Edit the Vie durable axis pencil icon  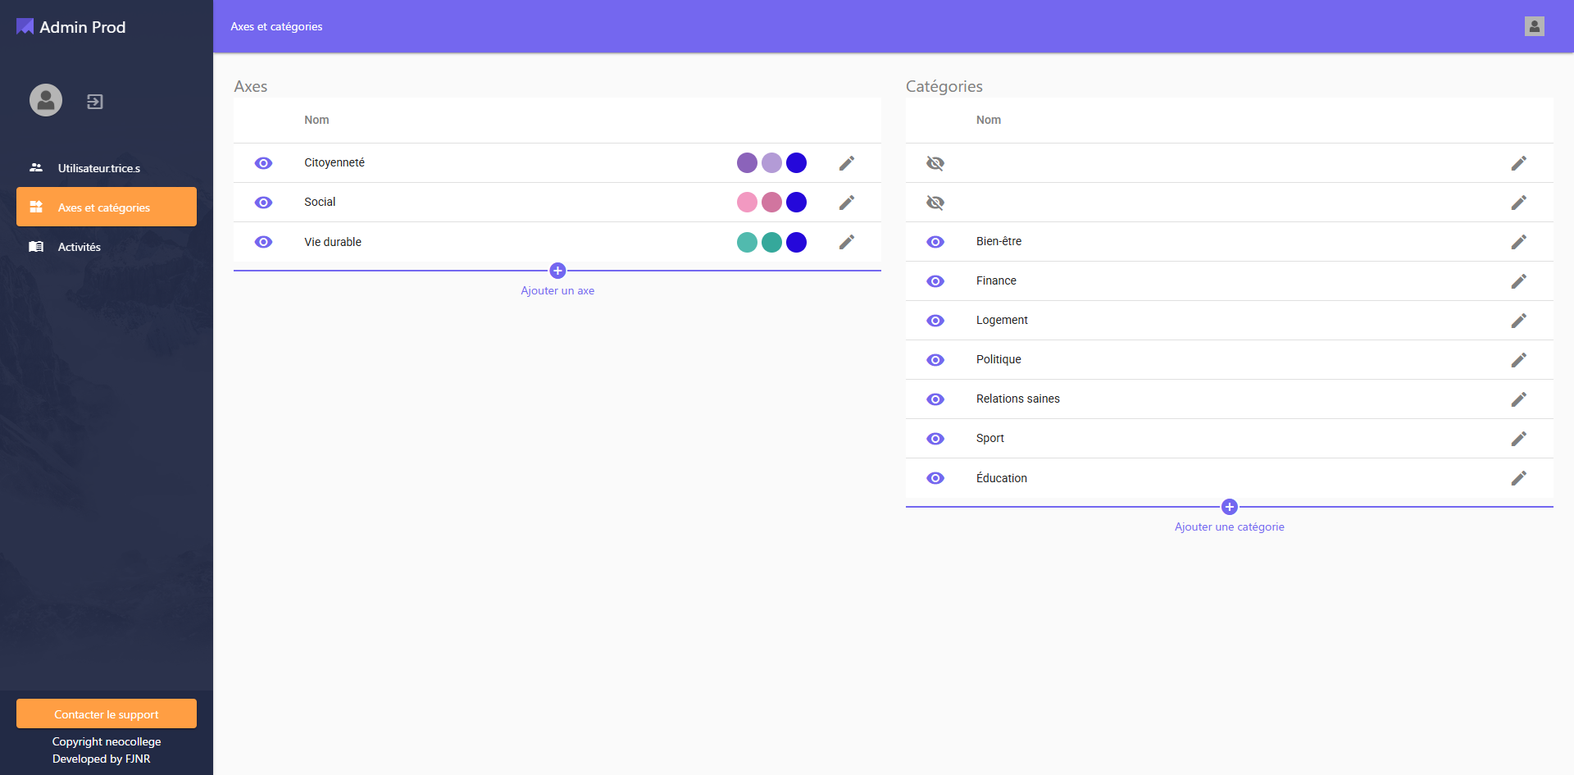point(847,242)
